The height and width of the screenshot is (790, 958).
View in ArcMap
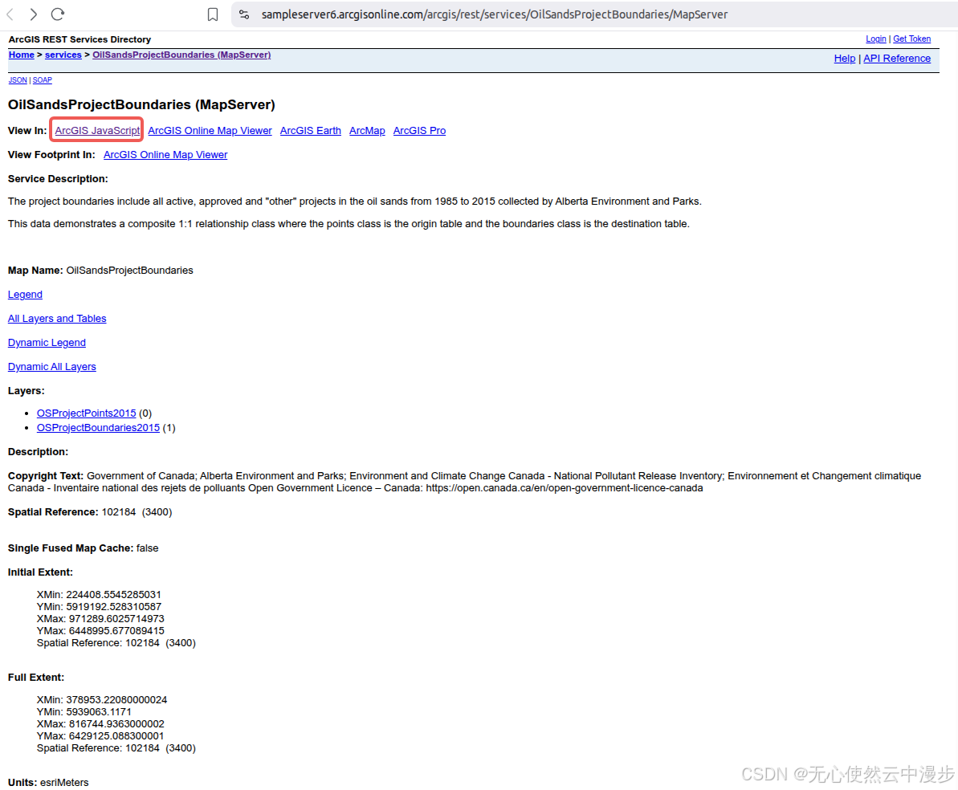367,131
